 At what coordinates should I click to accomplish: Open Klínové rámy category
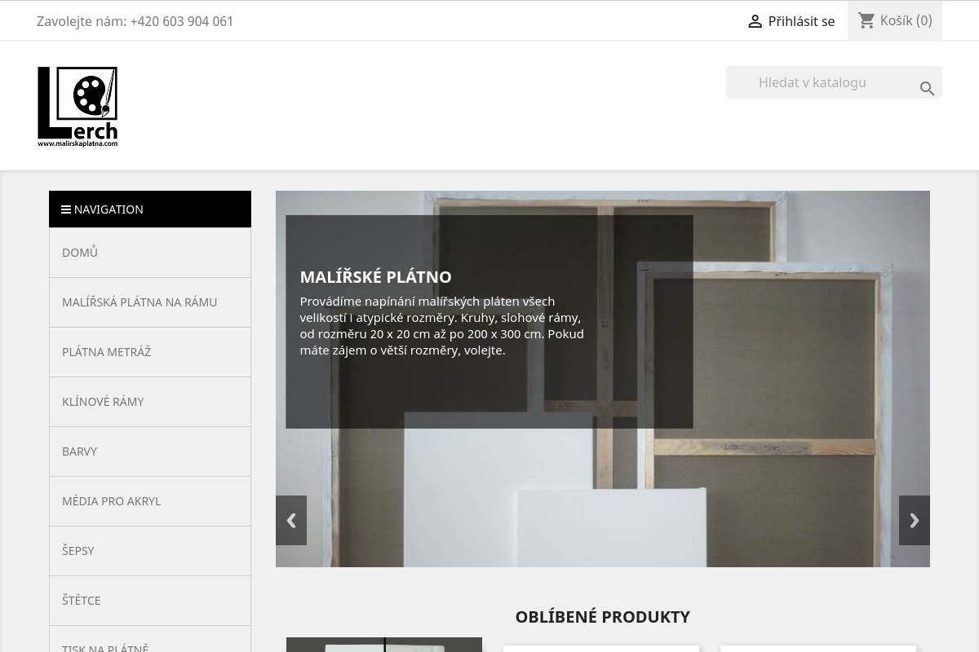click(x=103, y=402)
